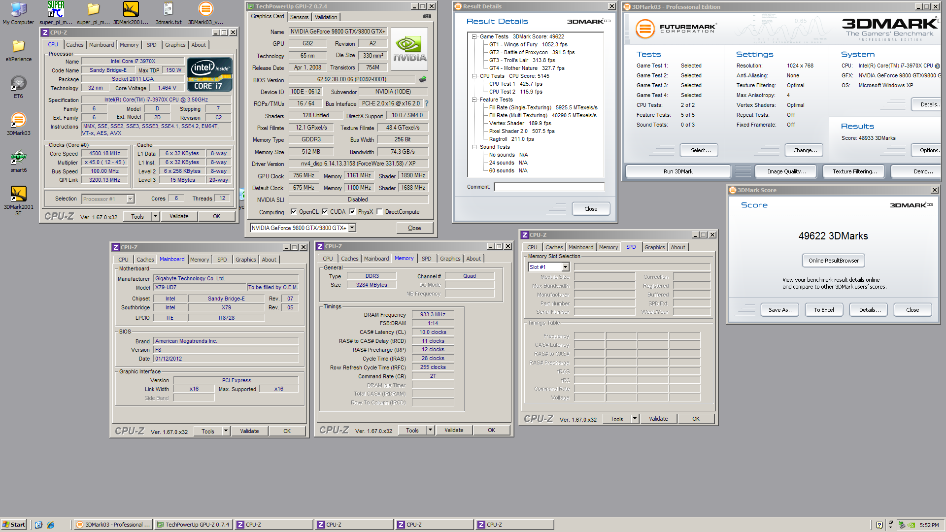
Task: Open the NVIDIA tray icon
Action: 912,525
